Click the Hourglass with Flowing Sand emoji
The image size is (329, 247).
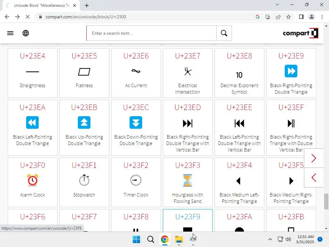point(188,180)
